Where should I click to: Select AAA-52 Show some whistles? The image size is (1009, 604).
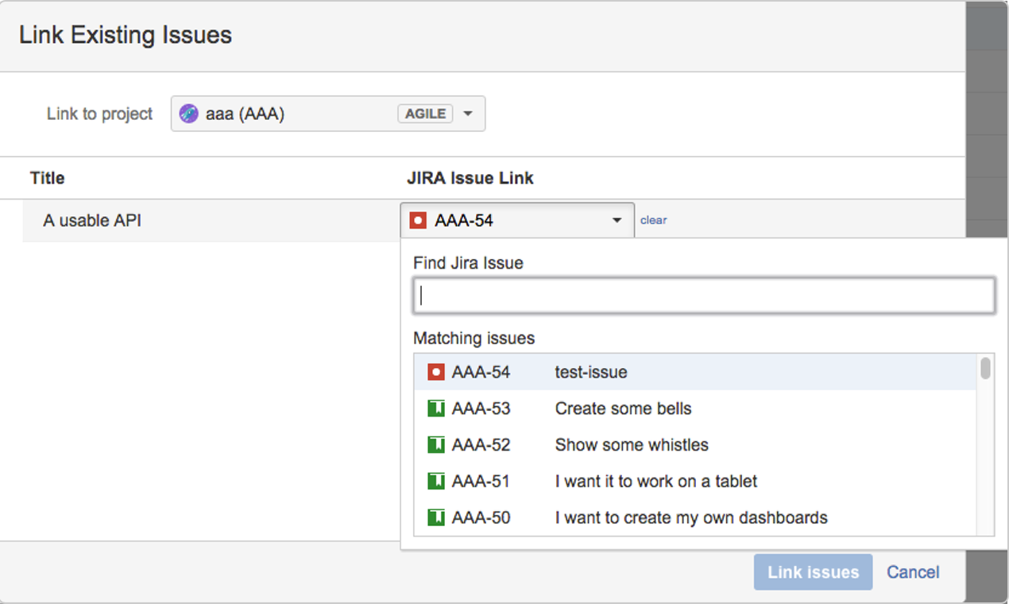(694, 445)
